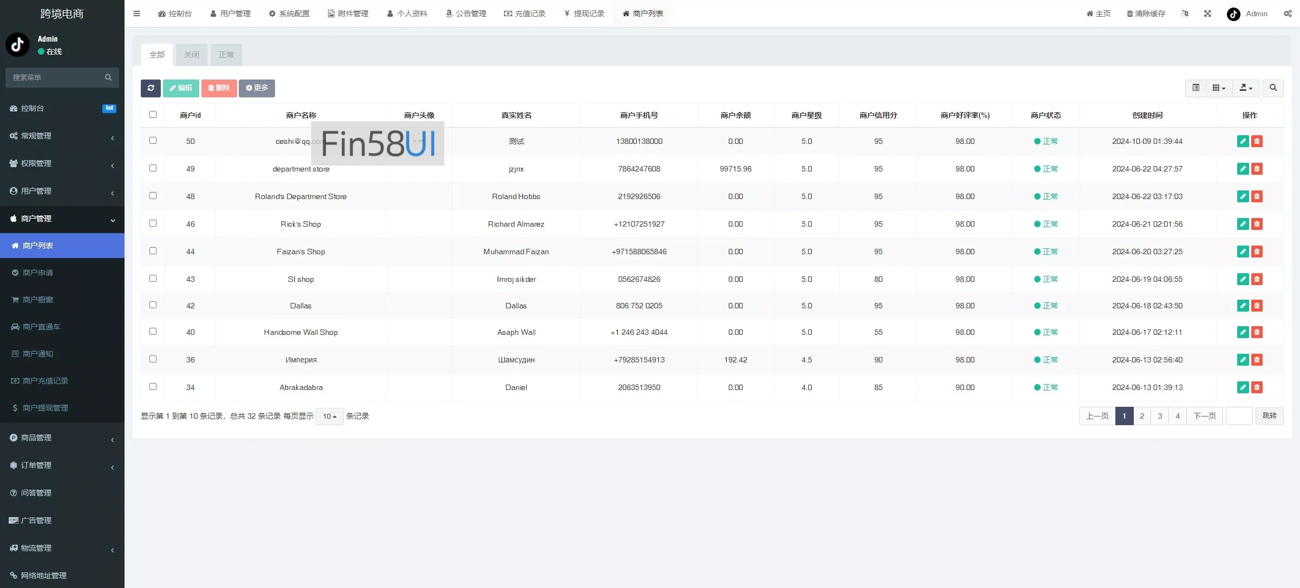This screenshot has width=1300, height=588.
Task: Click red delete icon for merchant 46
Action: click(1257, 224)
